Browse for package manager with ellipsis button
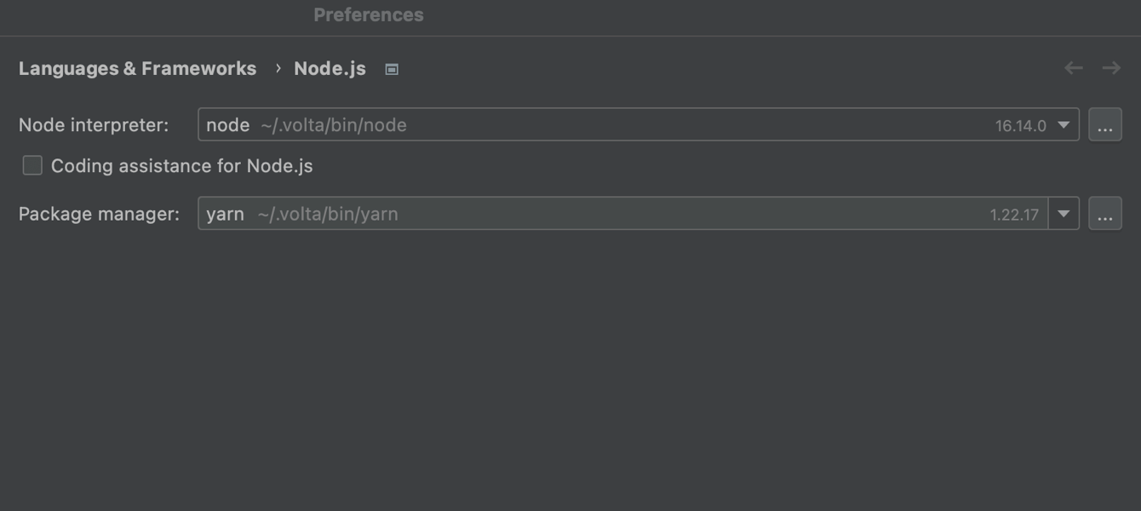Viewport: 1141px width, 511px height. [1104, 214]
